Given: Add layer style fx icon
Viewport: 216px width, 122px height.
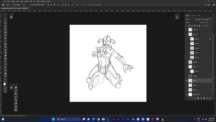Looking at the screenshot, I should 195,98.
